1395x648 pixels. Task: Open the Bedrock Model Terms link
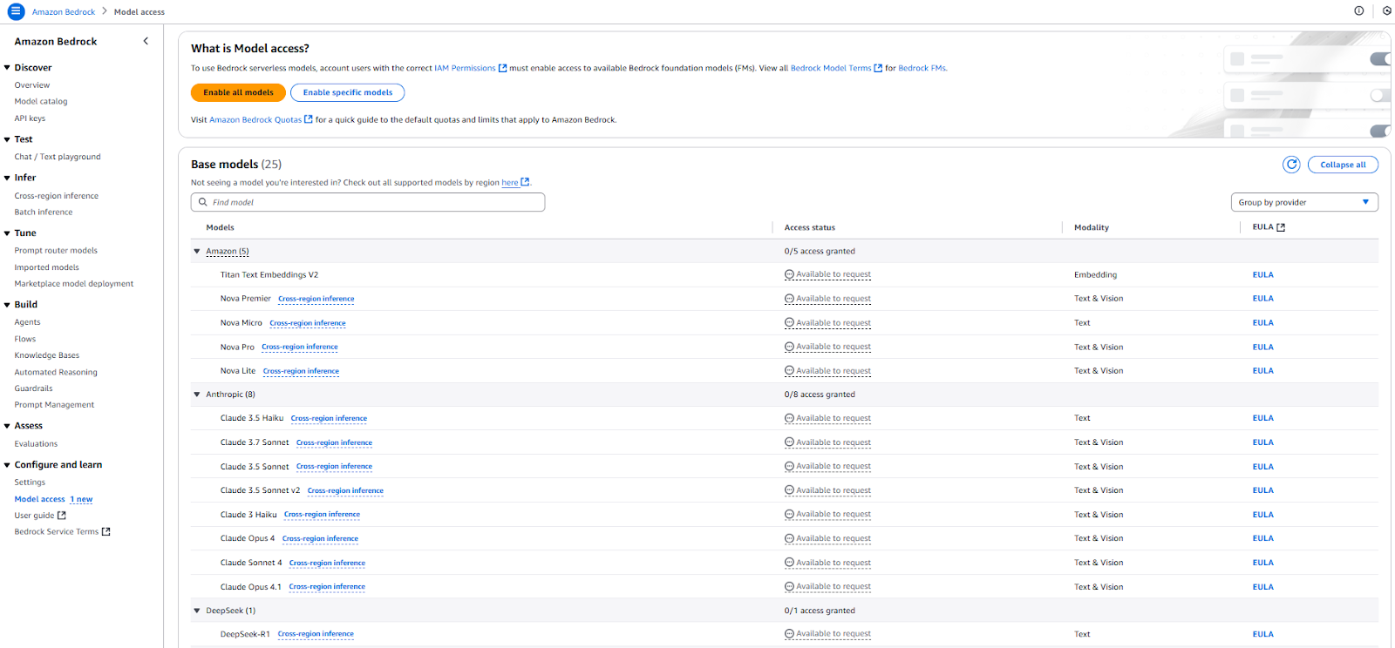pyautogui.click(x=831, y=68)
